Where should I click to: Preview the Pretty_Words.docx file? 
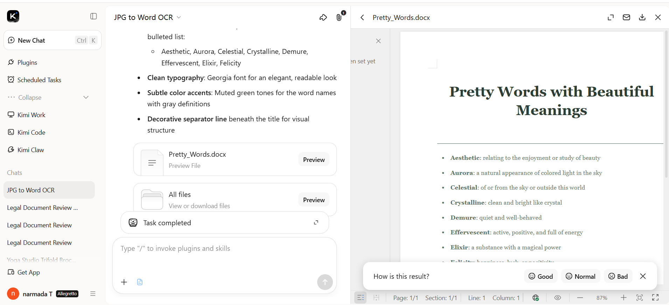[x=314, y=159]
